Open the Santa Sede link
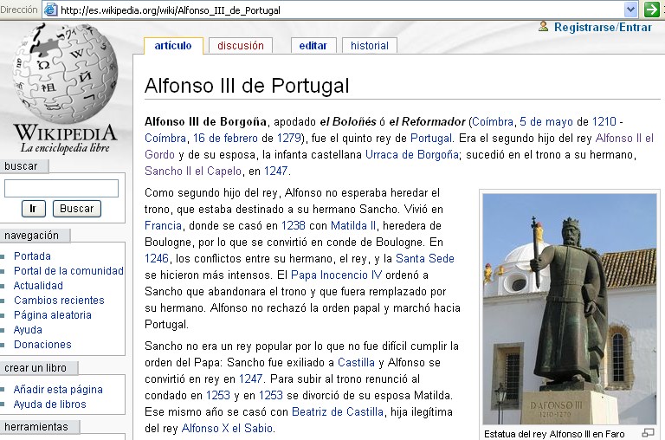The image size is (665, 440). point(425,259)
